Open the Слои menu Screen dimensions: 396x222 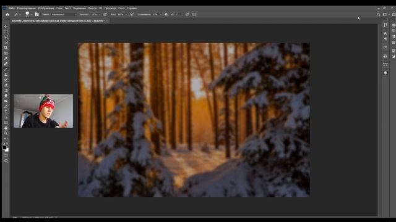(x=59, y=8)
